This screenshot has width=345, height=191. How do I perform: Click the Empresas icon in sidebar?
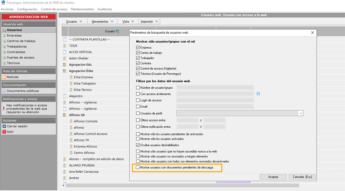pyautogui.click(x=4, y=36)
